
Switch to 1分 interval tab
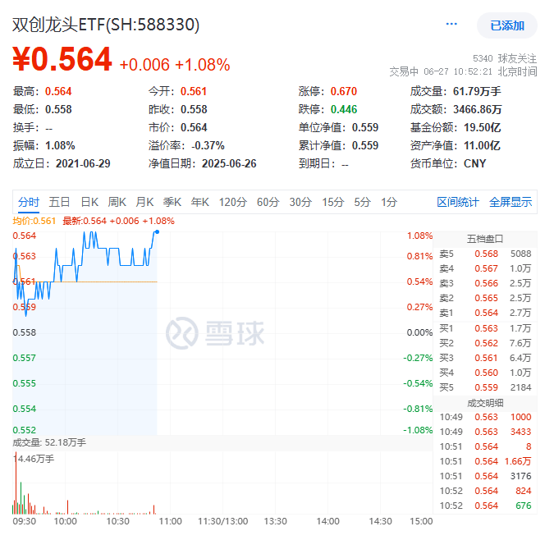tap(389, 202)
